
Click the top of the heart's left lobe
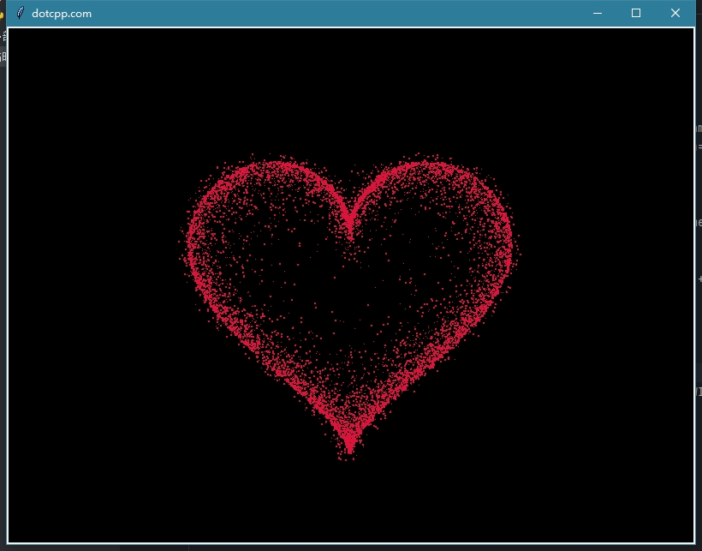pyautogui.click(x=265, y=163)
